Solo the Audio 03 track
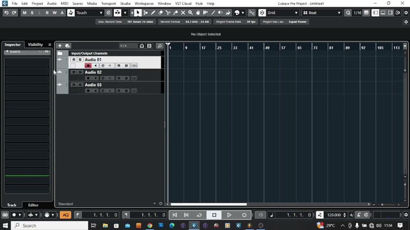Screen dimensions: 410x230 [80, 85]
